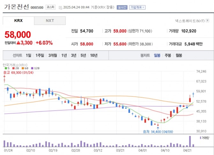Click the purple 120-day moving average legend swatch

(x=32, y=68)
